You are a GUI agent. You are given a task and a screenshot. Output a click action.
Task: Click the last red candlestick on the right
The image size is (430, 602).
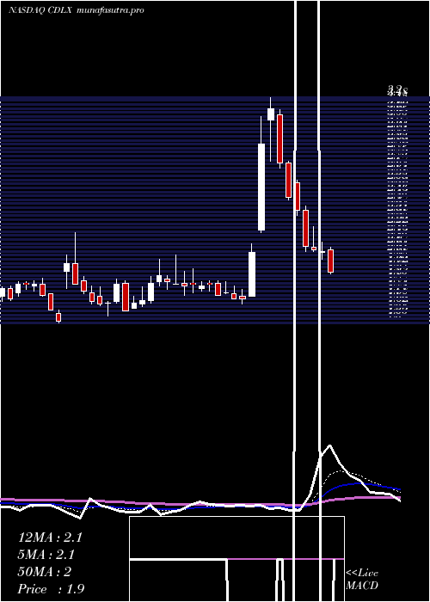330,261
